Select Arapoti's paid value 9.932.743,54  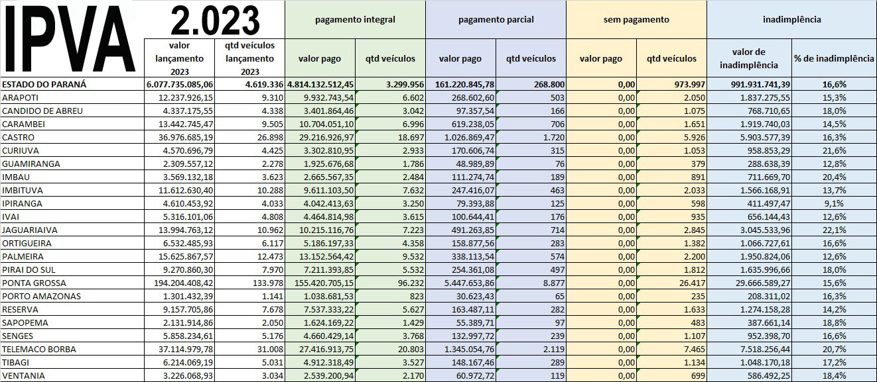(x=320, y=97)
